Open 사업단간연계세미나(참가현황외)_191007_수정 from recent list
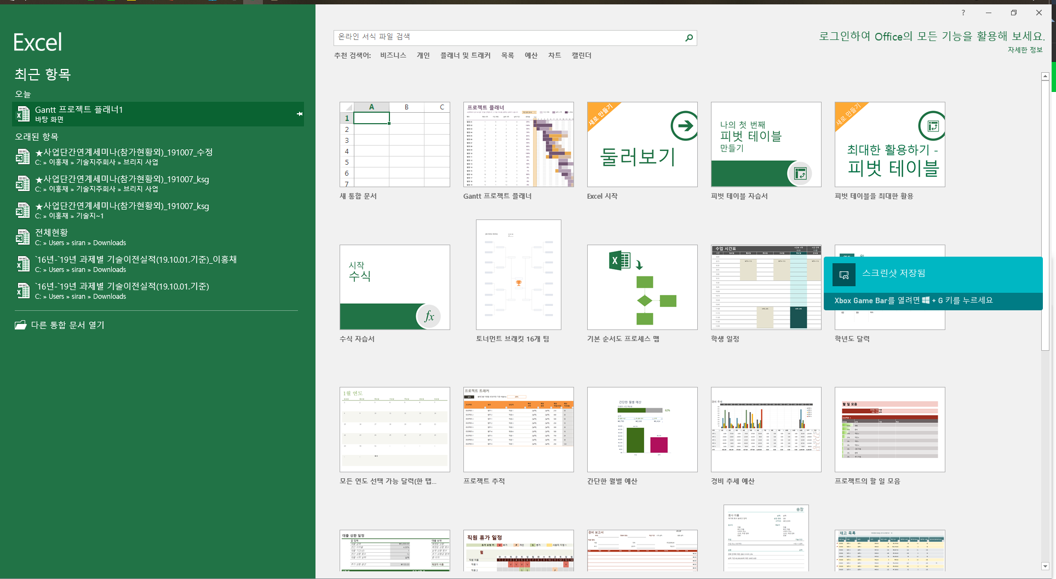Image resolution: width=1056 pixels, height=579 pixels. pyautogui.click(x=158, y=157)
